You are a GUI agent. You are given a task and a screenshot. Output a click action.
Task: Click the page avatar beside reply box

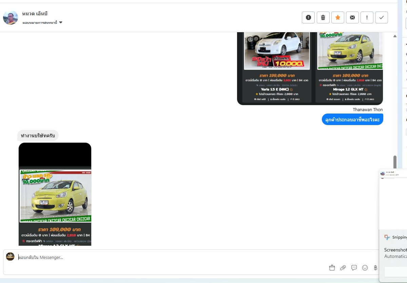point(10,257)
